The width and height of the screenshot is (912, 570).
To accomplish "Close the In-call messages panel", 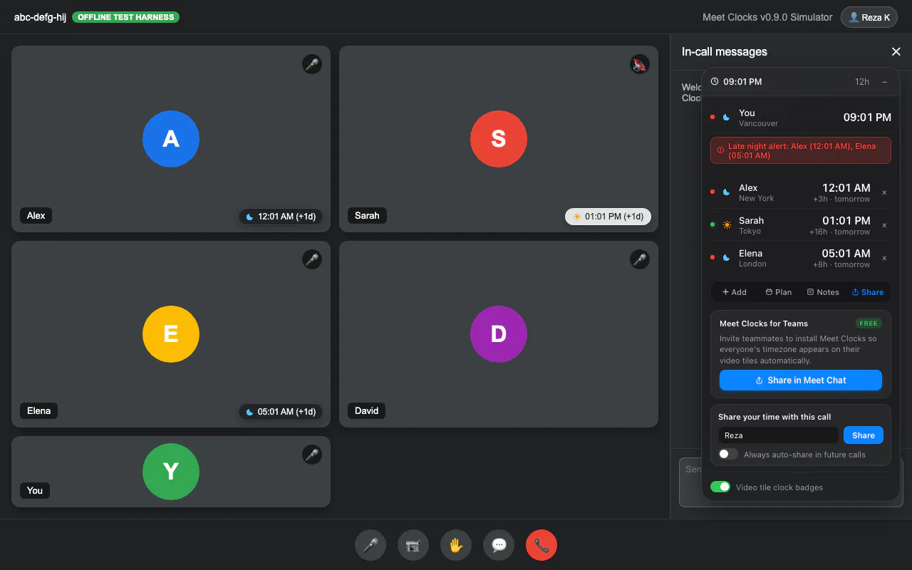I will 896,51.
